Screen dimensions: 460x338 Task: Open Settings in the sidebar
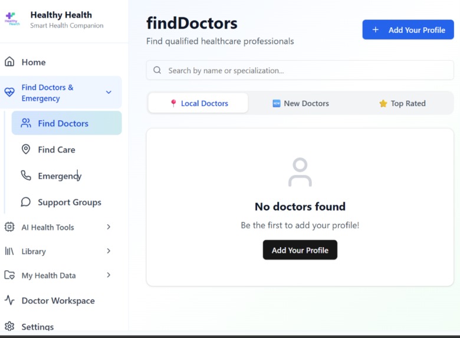[x=61, y=326]
